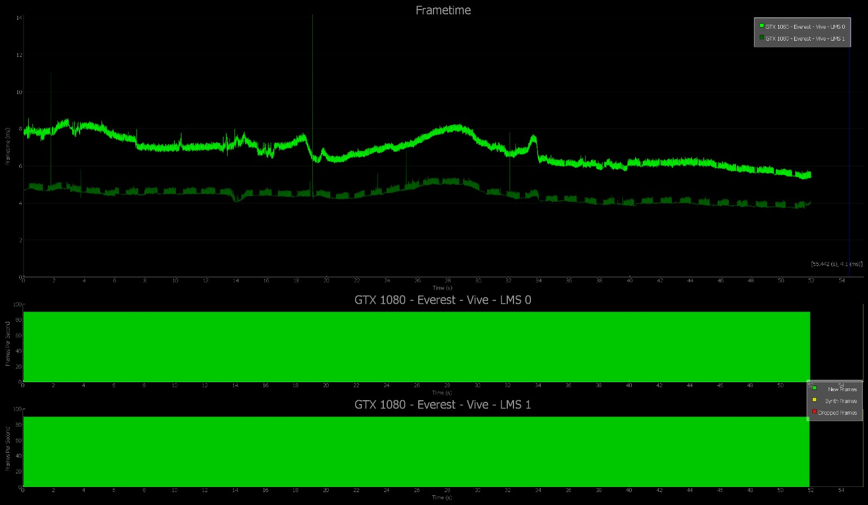Image resolution: width=868 pixels, height=505 pixels.
Task: Select the GTX 1080 LMS 0 legend label
Action: [805, 27]
